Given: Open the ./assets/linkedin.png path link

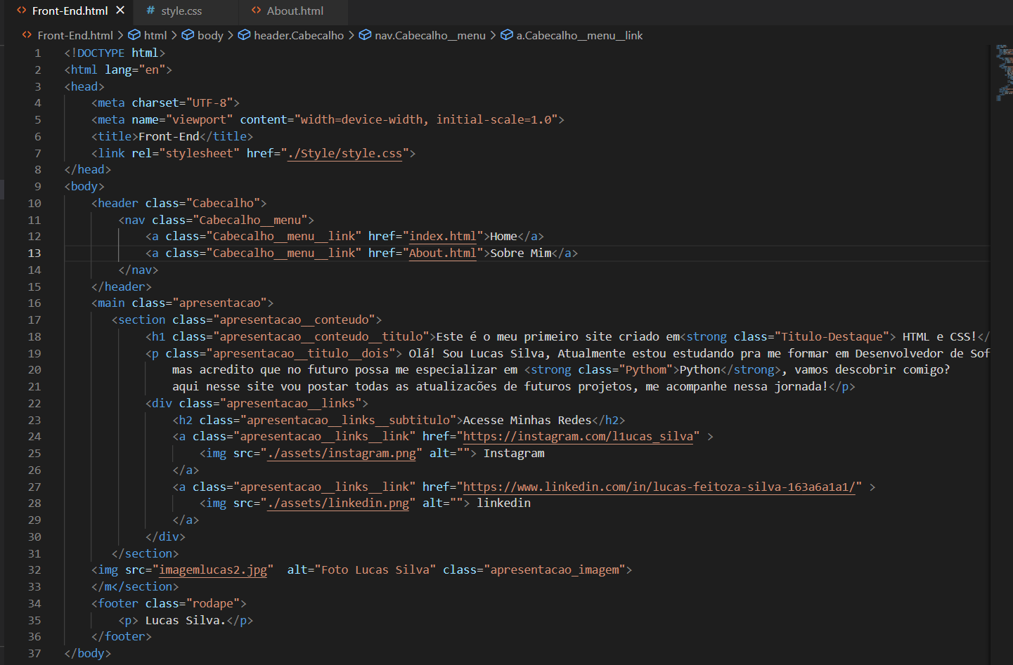Looking at the screenshot, I should [x=338, y=503].
